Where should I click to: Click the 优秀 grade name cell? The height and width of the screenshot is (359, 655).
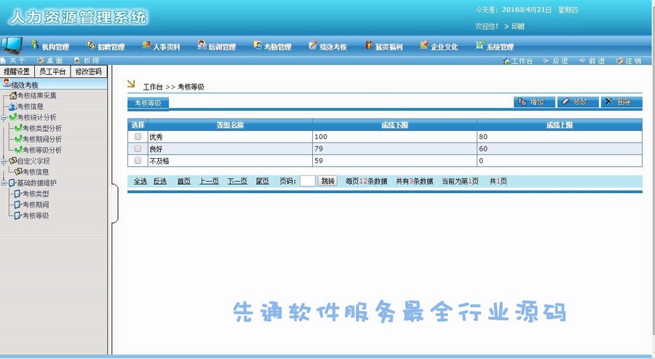pyautogui.click(x=230, y=137)
